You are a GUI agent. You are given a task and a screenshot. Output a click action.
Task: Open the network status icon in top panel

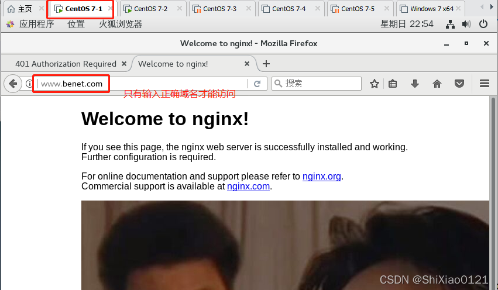450,24
